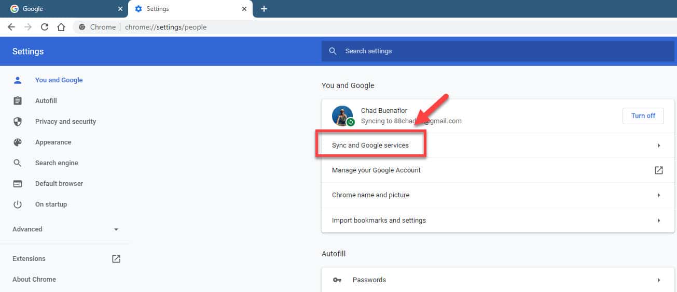
Task: Close the Google tab
Action: point(120,9)
